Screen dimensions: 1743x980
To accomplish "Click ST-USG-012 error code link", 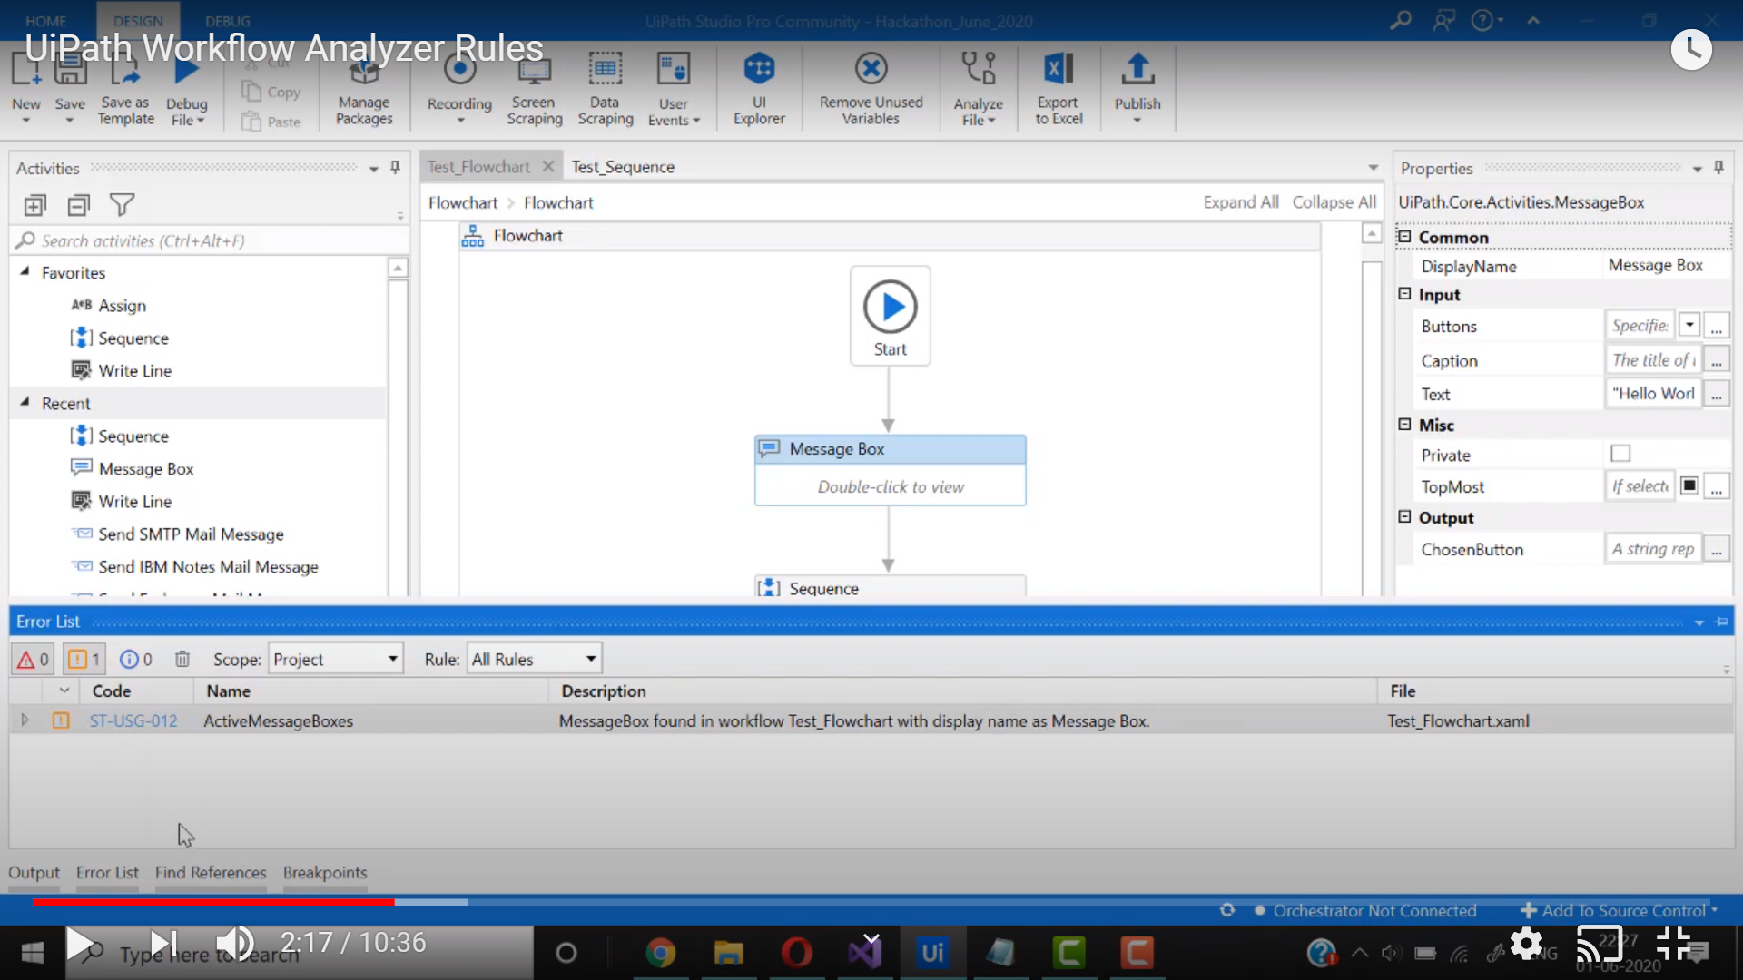I will tap(133, 720).
